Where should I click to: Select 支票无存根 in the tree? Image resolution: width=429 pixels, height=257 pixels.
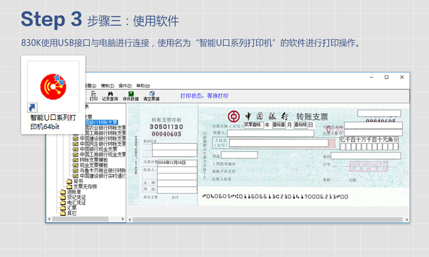85,186
